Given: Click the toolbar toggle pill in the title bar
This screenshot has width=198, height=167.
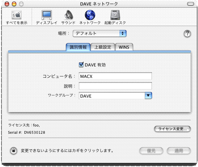Looking at the screenshot, I should click(x=191, y=4).
